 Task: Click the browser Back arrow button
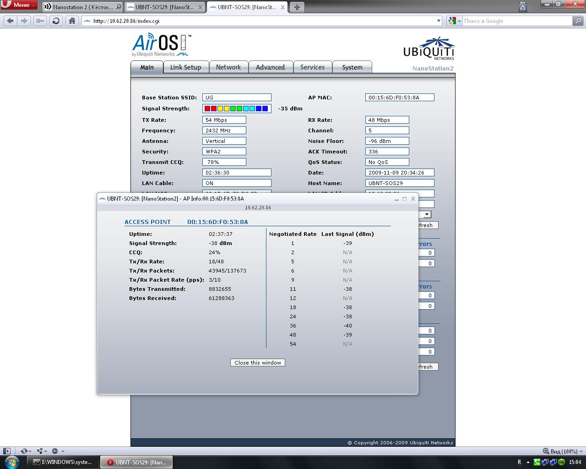point(11,21)
